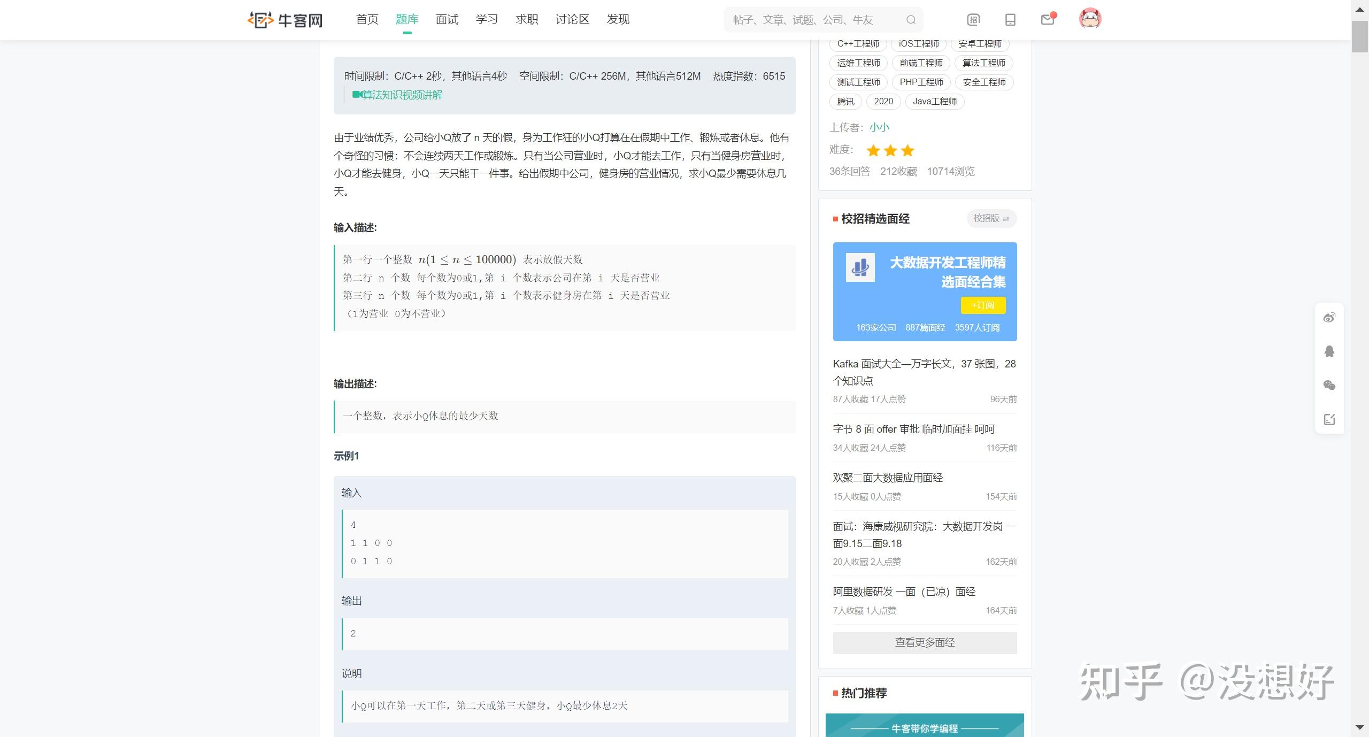Click the search input field
The image size is (1369, 737).
coord(813,20)
